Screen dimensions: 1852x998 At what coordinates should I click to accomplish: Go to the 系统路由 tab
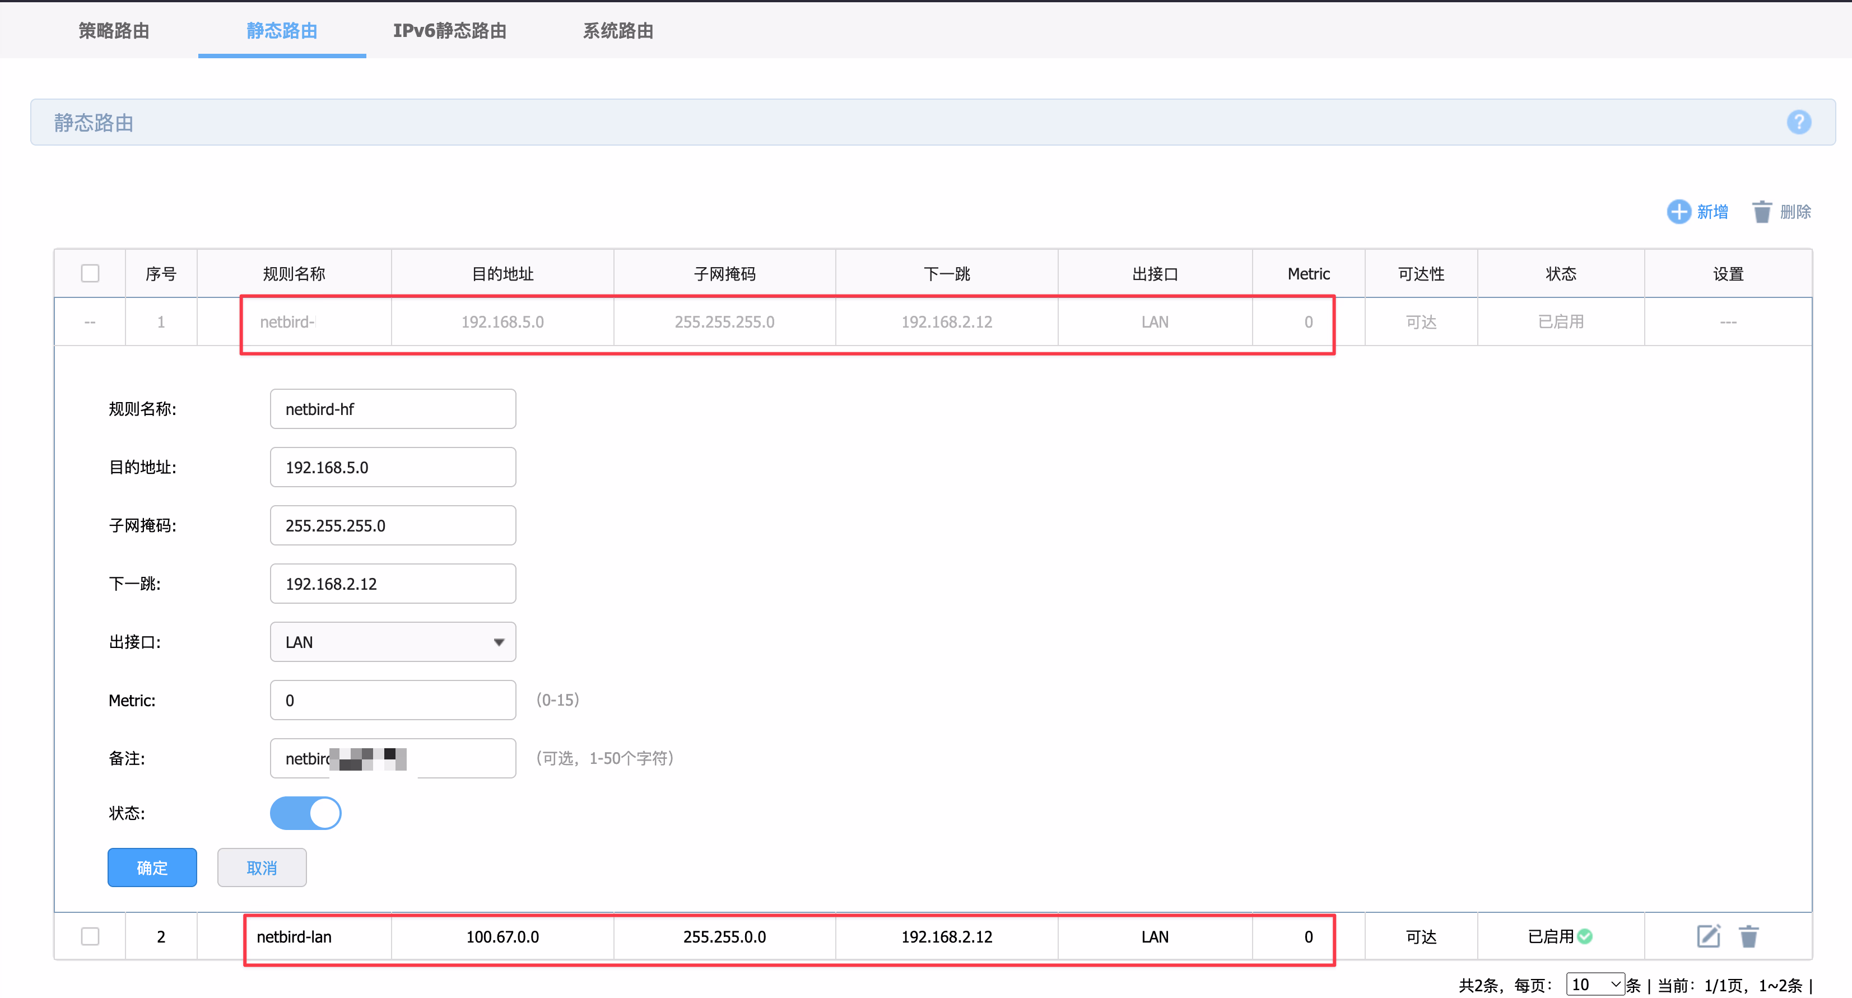pyautogui.click(x=617, y=31)
